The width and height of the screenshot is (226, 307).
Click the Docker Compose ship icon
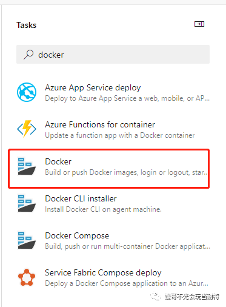tap(27, 240)
